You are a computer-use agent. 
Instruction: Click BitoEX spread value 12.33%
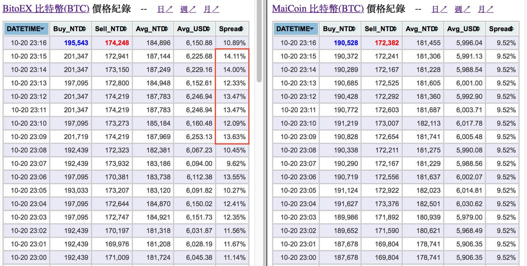click(x=234, y=83)
